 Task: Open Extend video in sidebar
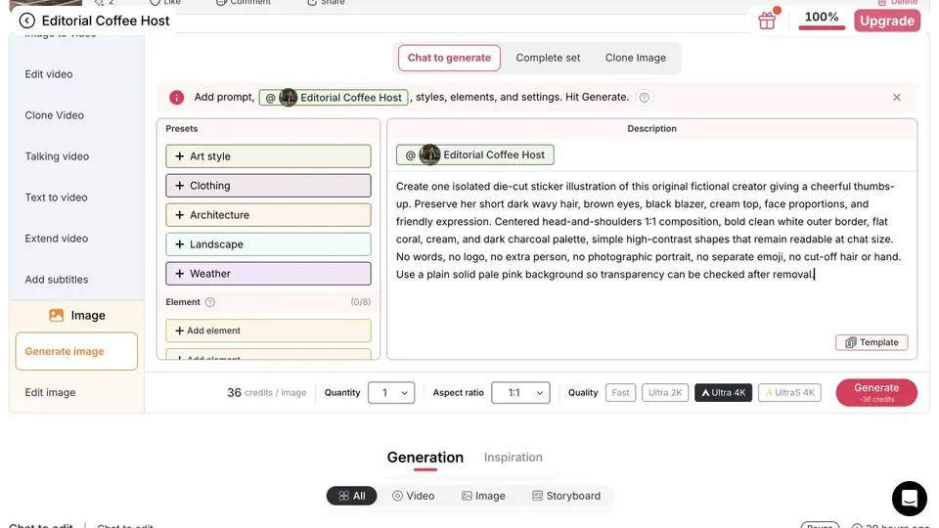click(x=57, y=239)
